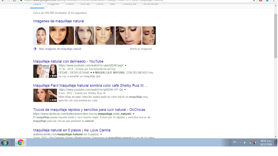This screenshot has height=156, width=278.
Task: Open the face contour diagram image
Action: click(x=41, y=35)
